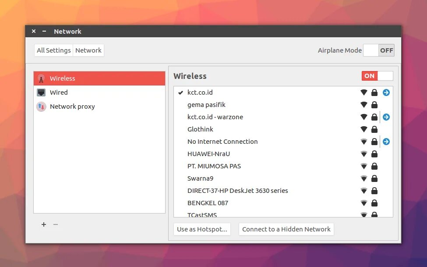Select the TCastSMS network
This screenshot has height=267, width=427.
(202, 215)
